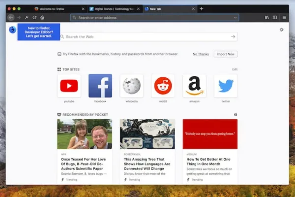Focus the Search or enter address bar
The height and width of the screenshot is (197, 295).
click(x=155, y=18)
